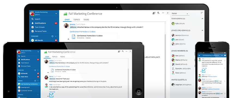Viewport: 232px width, 98px height.
Task: Open the search icon in the laptop chat header
Action: [158, 13]
